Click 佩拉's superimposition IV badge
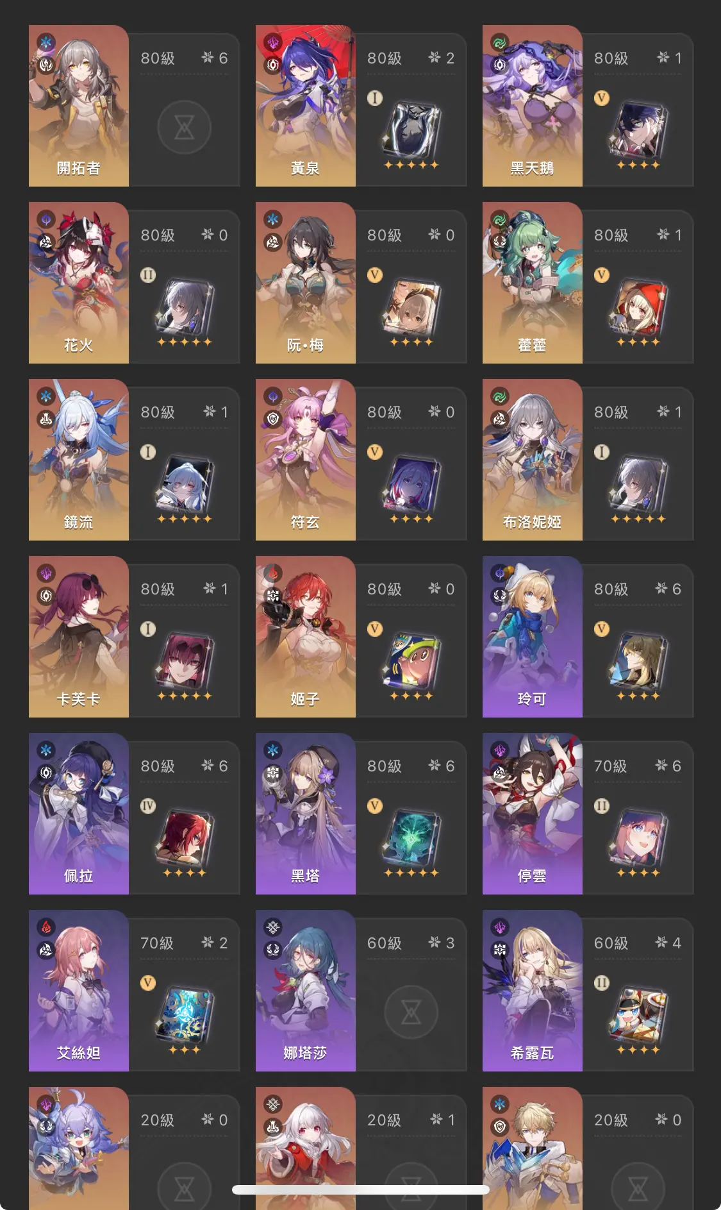The height and width of the screenshot is (1210, 721). pyautogui.click(x=148, y=806)
